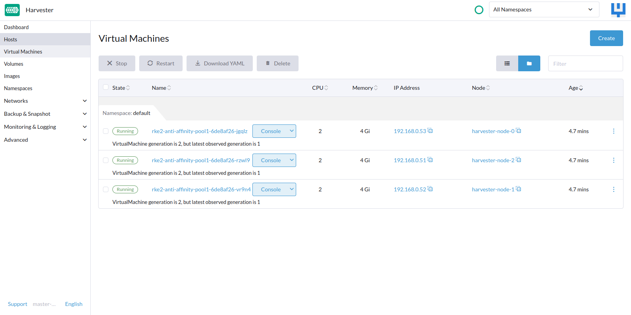Change language via English link
Screen dimensions: 631x315
pyautogui.click(x=74, y=304)
